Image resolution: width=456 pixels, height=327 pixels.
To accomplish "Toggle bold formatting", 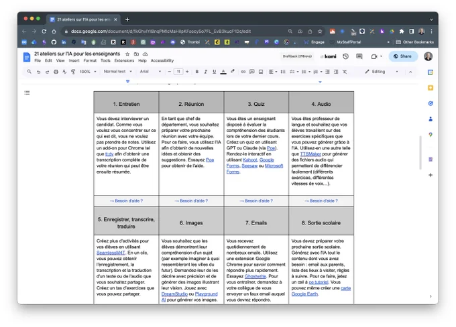I will 197,72.
